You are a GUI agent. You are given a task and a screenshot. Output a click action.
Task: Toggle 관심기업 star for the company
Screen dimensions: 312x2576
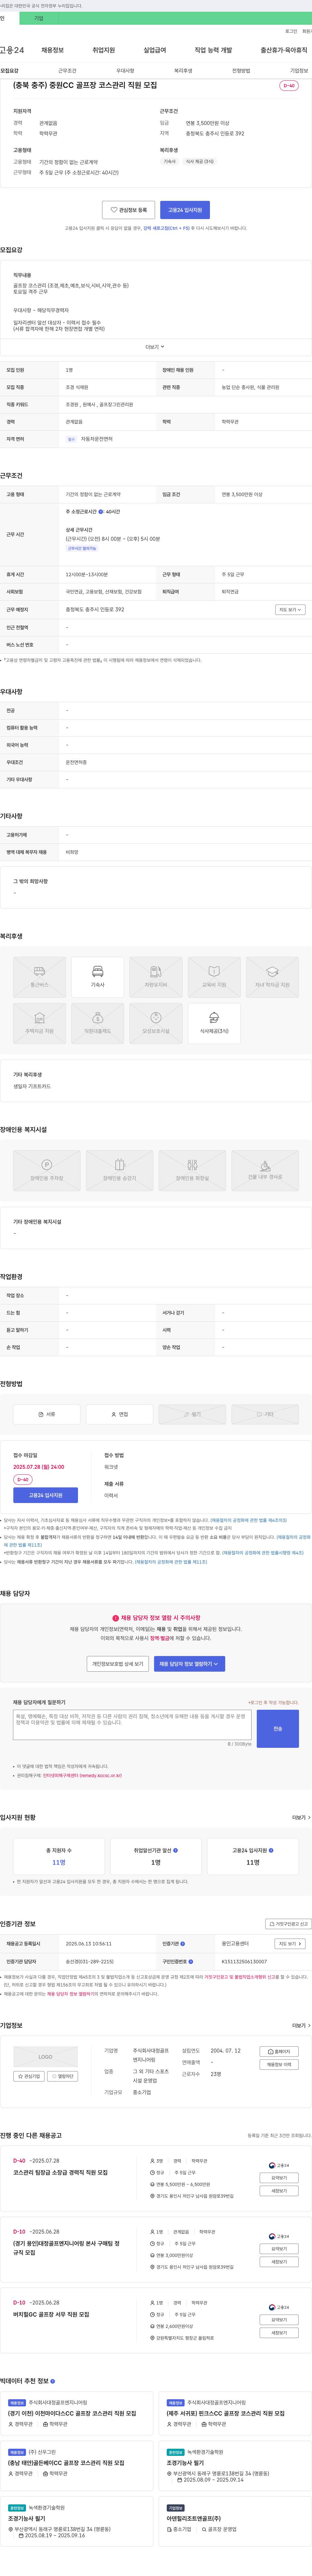[x=29, y=2076]
